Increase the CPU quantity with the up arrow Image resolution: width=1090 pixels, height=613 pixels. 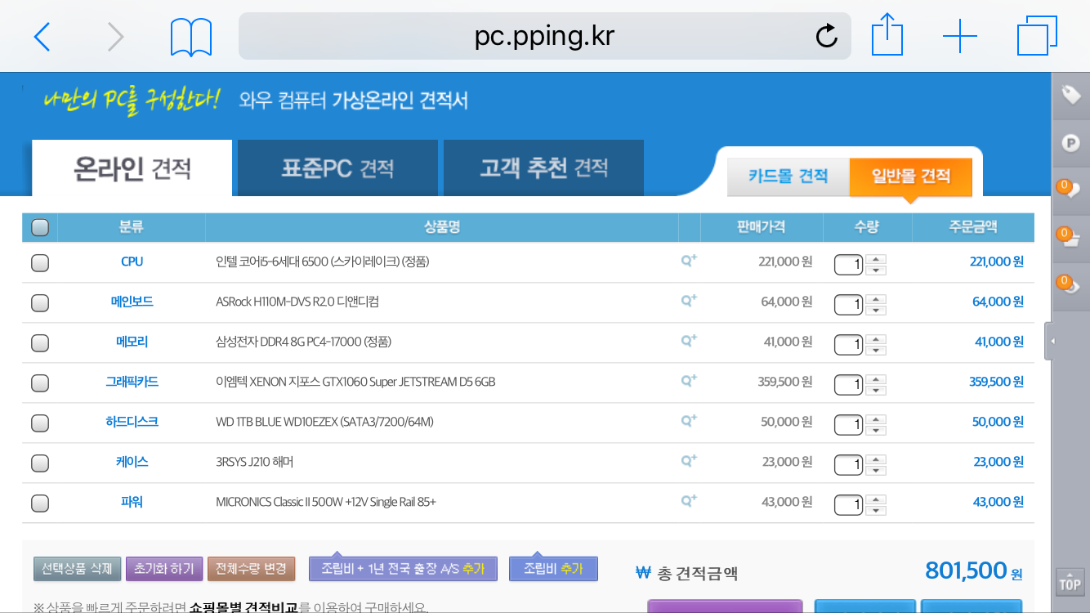876,259
